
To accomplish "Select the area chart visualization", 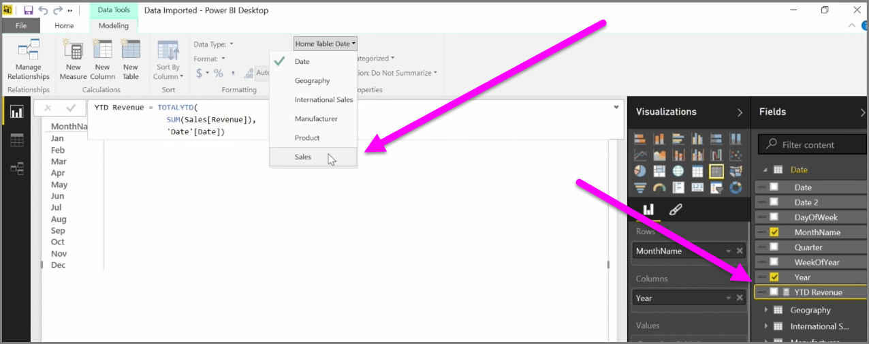I will [x=659, y=155].
